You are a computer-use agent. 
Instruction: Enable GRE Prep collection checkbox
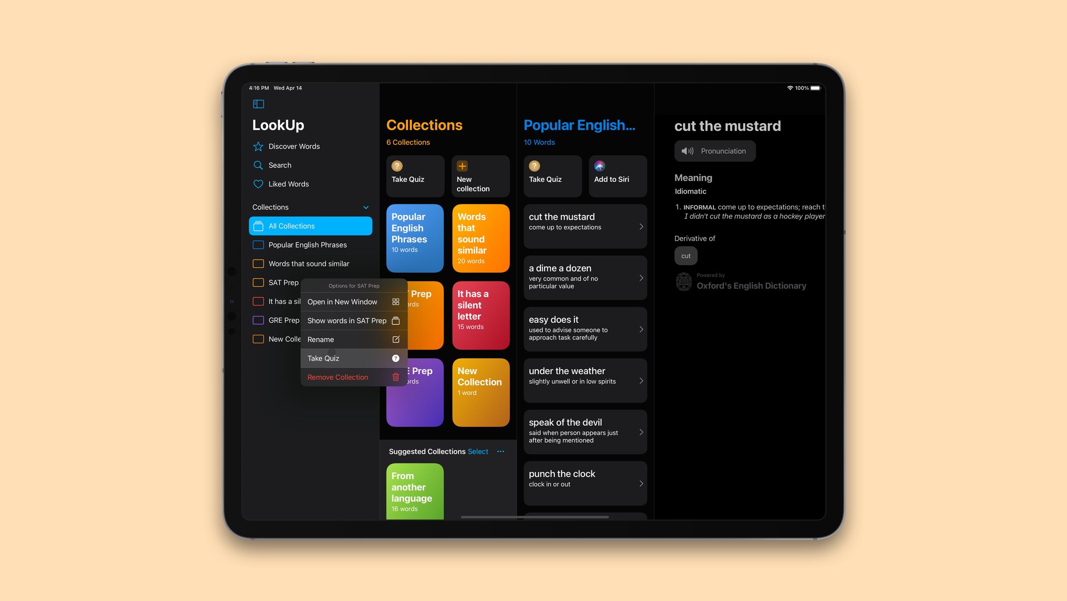coord(259,320)
